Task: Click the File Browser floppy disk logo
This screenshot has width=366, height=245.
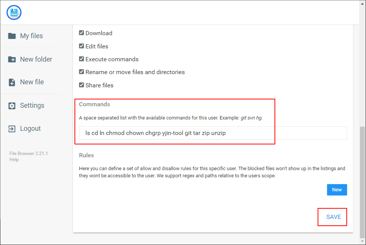Action: click(14, 12)
